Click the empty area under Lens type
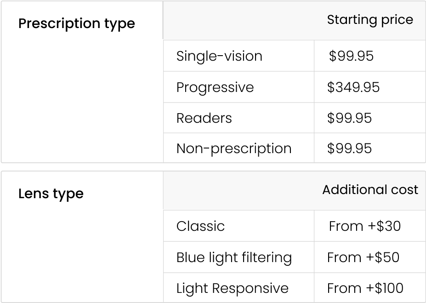Screen dimensions: 426x303 coord(81,257)
